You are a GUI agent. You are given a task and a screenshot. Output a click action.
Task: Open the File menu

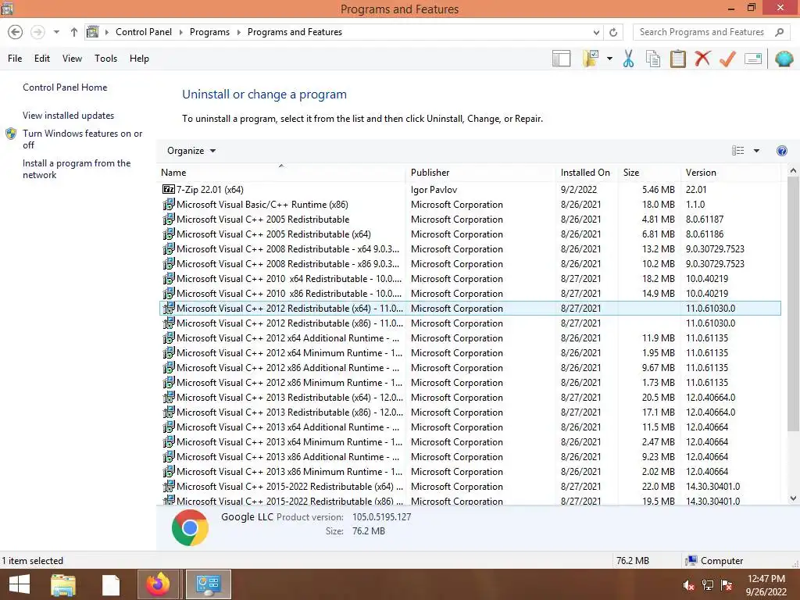(x=15, y=59)
